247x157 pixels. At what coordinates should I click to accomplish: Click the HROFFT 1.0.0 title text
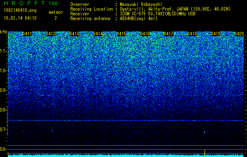tap(31, 3)
